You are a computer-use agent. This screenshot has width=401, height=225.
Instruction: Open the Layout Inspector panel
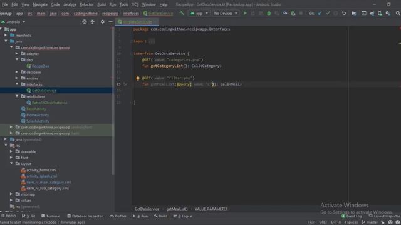(x=384, y=216)
